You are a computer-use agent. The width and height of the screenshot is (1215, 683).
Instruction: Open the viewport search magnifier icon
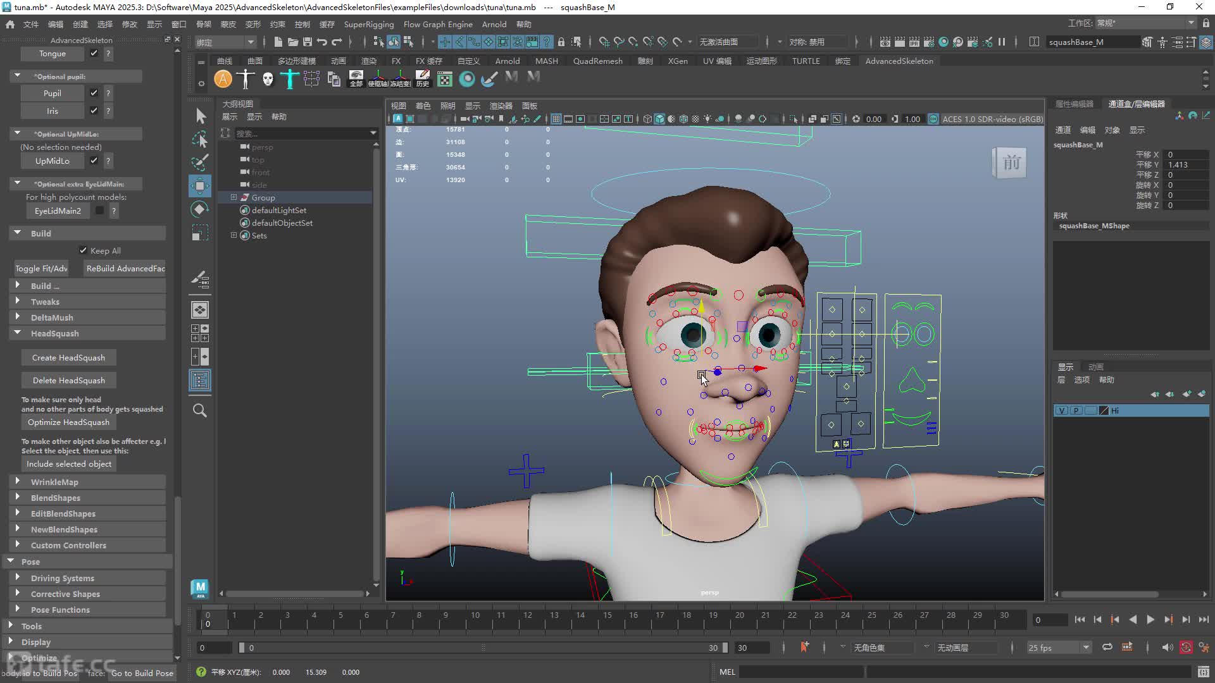tap(200, 410)
